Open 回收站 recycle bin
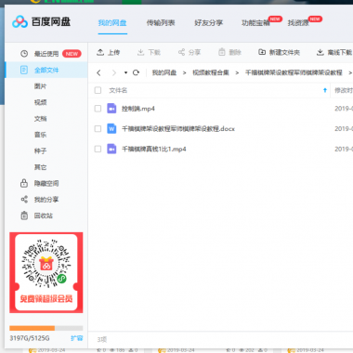 click(x=44, y=216)
